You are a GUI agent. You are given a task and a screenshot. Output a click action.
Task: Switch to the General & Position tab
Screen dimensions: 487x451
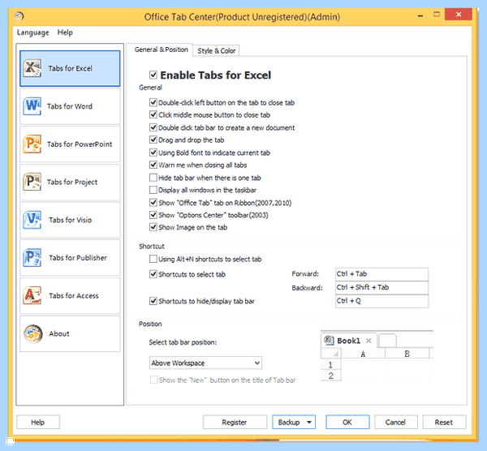point(162,49)
